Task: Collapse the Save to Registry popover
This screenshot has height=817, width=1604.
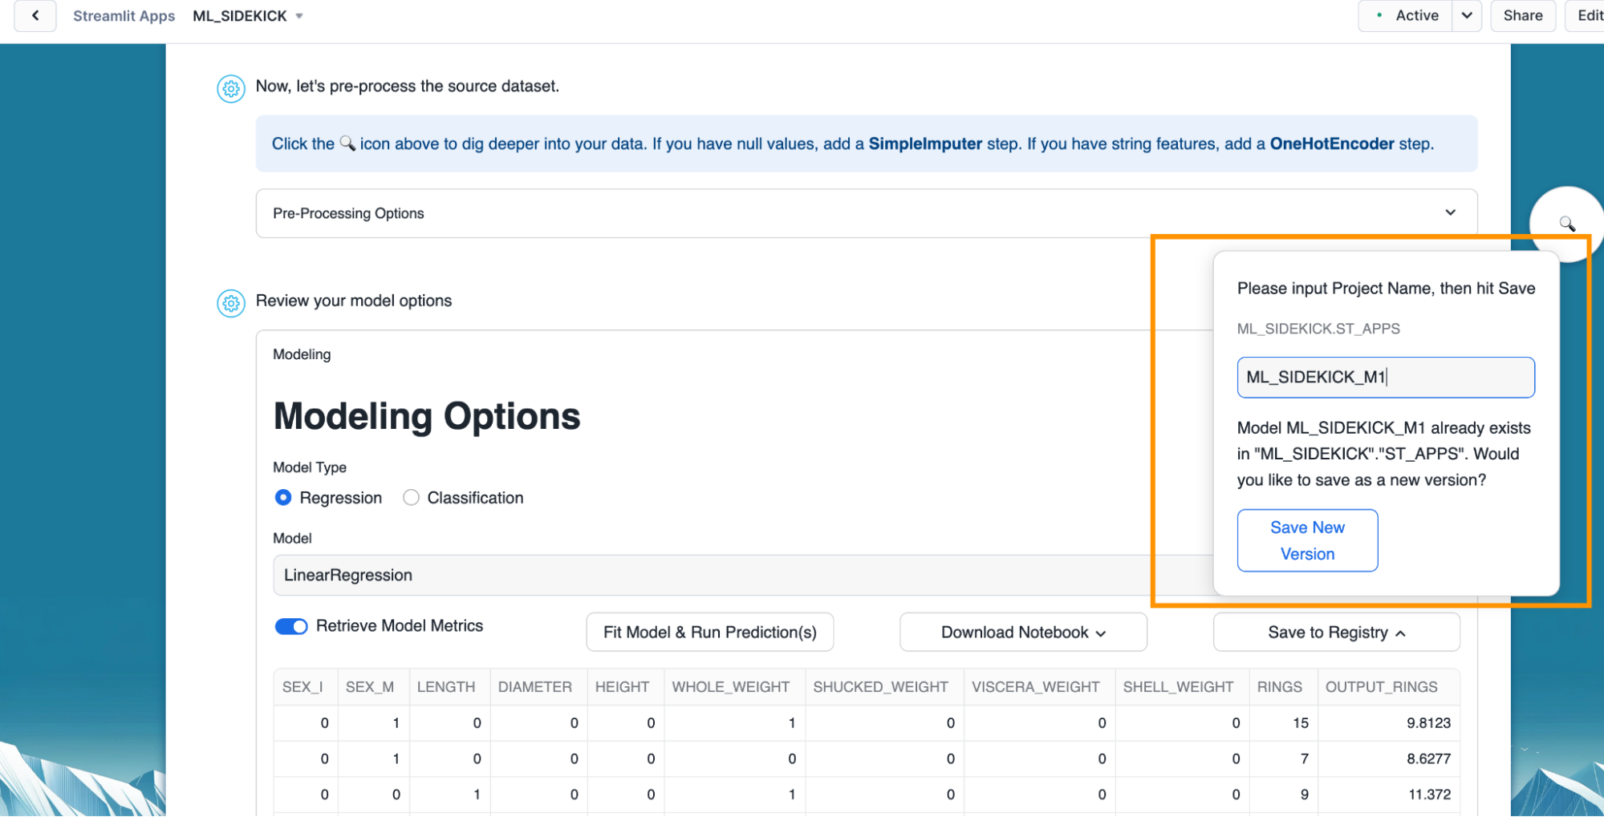Action: [1336, 633]
